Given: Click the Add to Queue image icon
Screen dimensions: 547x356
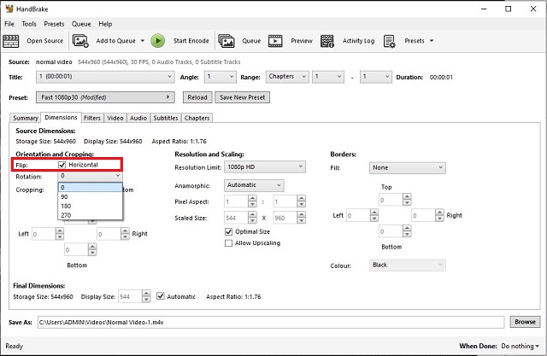Looking at the screenshot, I should (x=80, y=41).
